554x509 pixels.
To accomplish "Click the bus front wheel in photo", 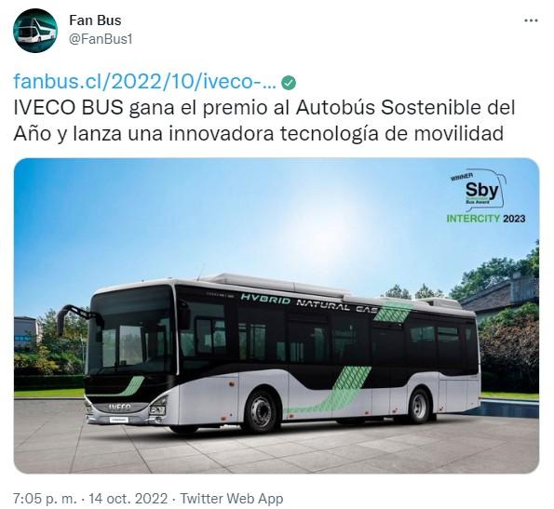I will pyautogui.click(x=261, y=411).
